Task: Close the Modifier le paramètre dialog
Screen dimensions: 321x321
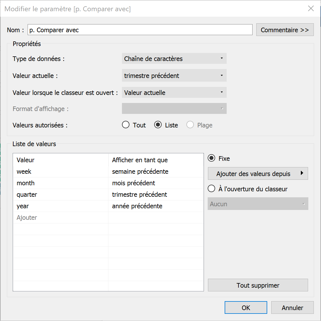Action: pyautogui.click(x=311, y=9)
